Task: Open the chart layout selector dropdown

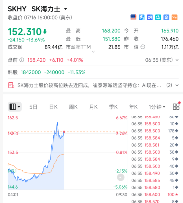Action: click(x=15, y=107)
